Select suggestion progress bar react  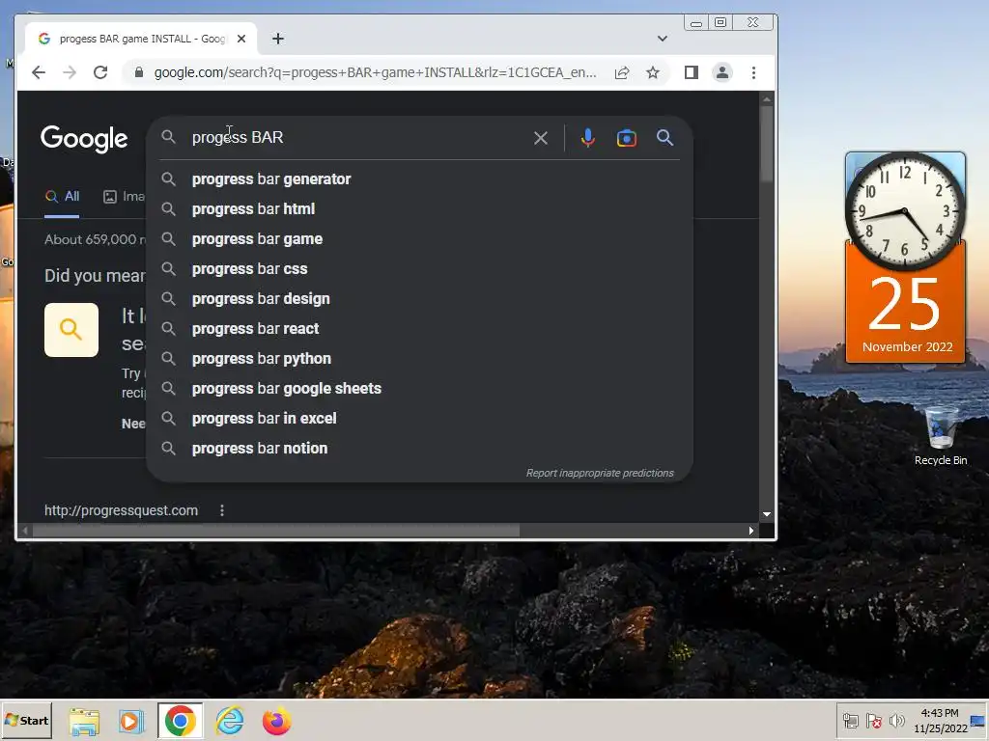point(419,329)
